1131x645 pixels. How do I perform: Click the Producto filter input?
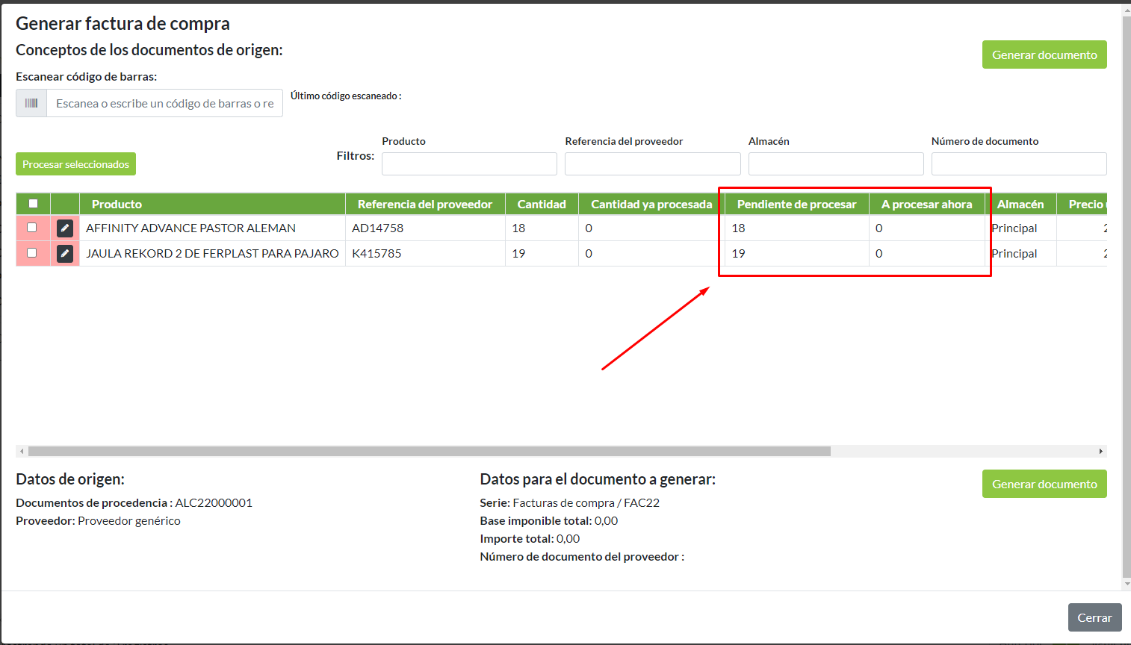coord(469,163)
